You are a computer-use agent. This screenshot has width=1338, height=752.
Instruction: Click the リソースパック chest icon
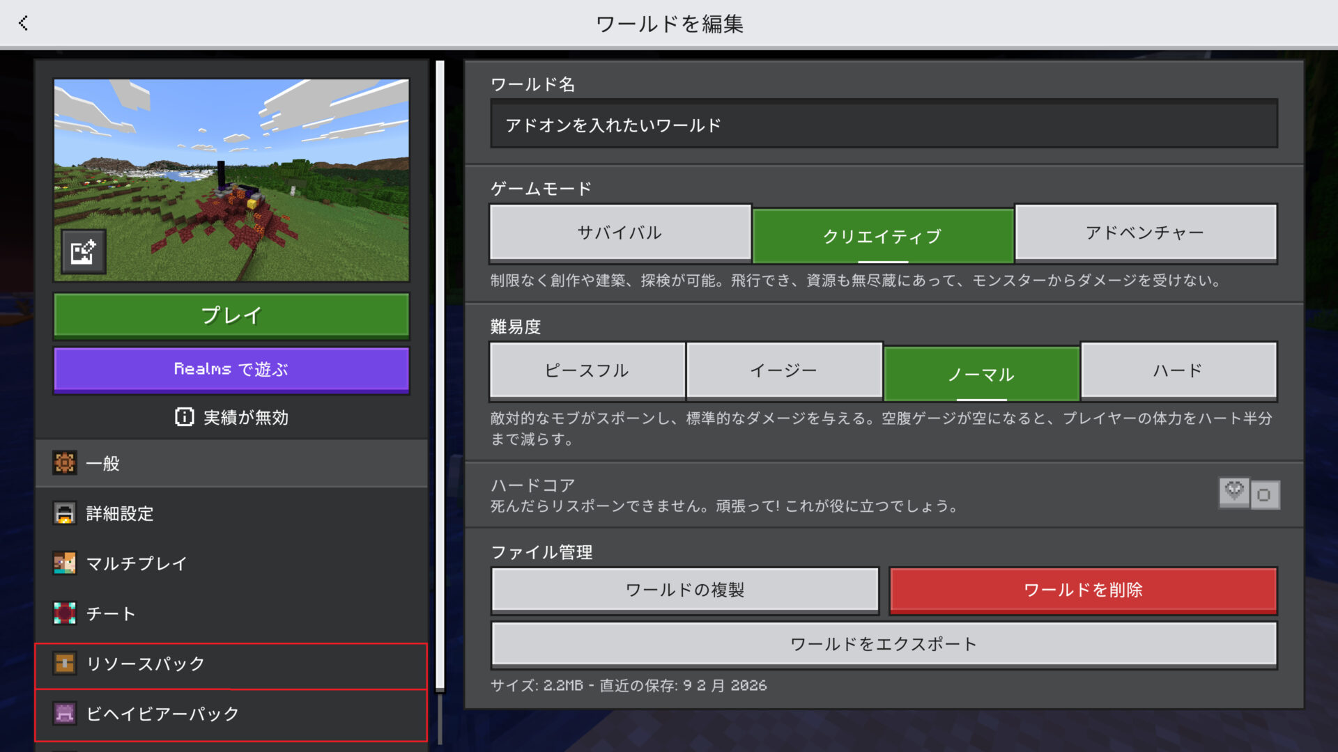[x=65, y=664]
